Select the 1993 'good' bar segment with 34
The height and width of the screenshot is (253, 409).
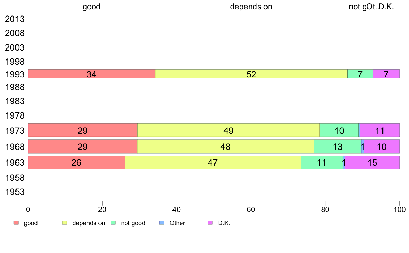pos(92,74)
